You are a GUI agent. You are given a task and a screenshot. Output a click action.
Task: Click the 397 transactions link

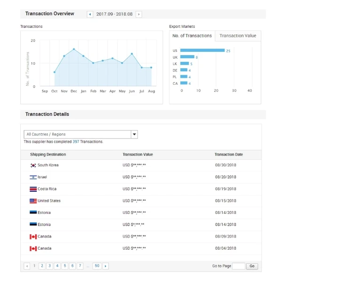point(76,141)
